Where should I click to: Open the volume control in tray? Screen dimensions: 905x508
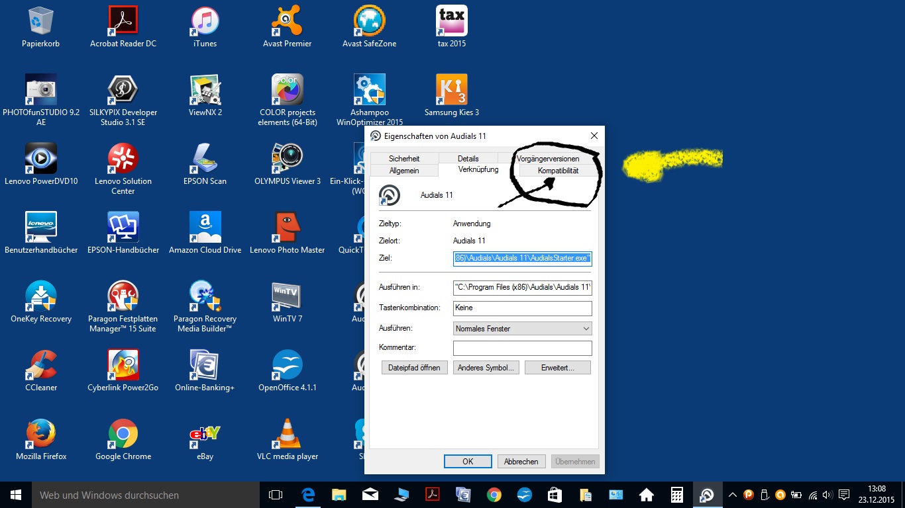pyautogui.click(x=827, y=495)
